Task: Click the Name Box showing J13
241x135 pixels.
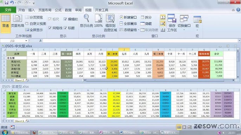Action: coord(12,41)
